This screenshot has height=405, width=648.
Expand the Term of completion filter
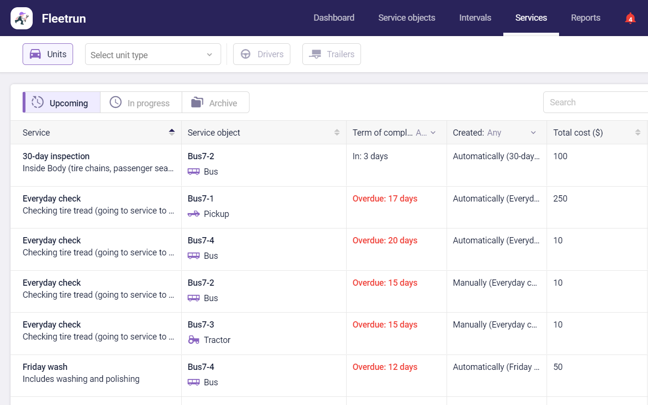pos(433,133)
